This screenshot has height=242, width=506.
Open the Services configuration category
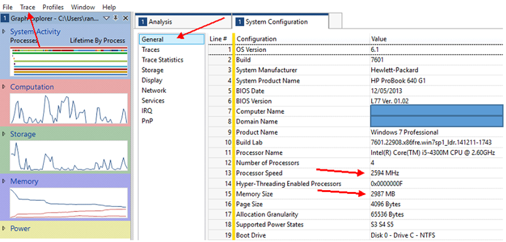pyautogui.click(x=153, y=101)
